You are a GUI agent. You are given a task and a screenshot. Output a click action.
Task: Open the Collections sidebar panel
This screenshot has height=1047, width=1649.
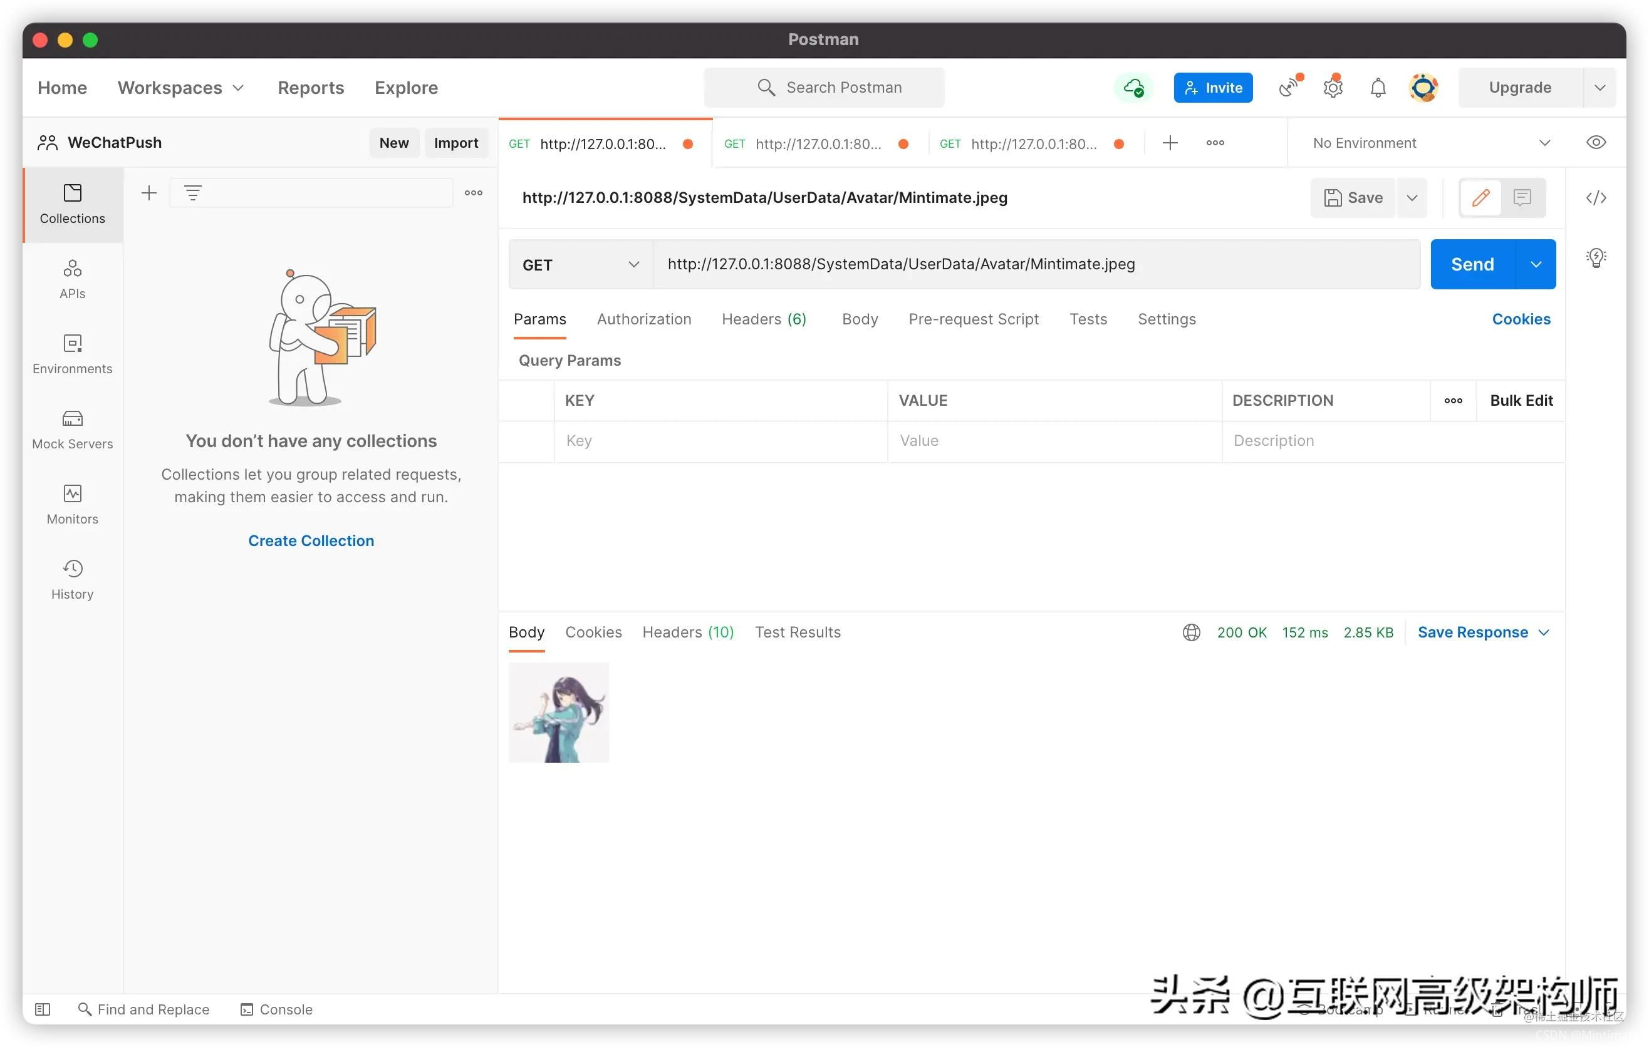point(73,204)
